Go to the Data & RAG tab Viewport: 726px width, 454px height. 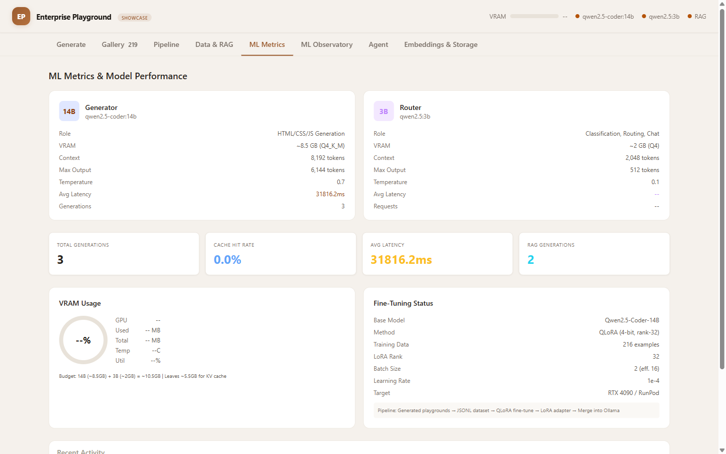pos(214,44)
